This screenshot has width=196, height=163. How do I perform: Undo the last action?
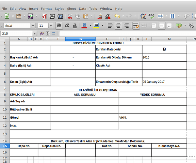[117, 16]
